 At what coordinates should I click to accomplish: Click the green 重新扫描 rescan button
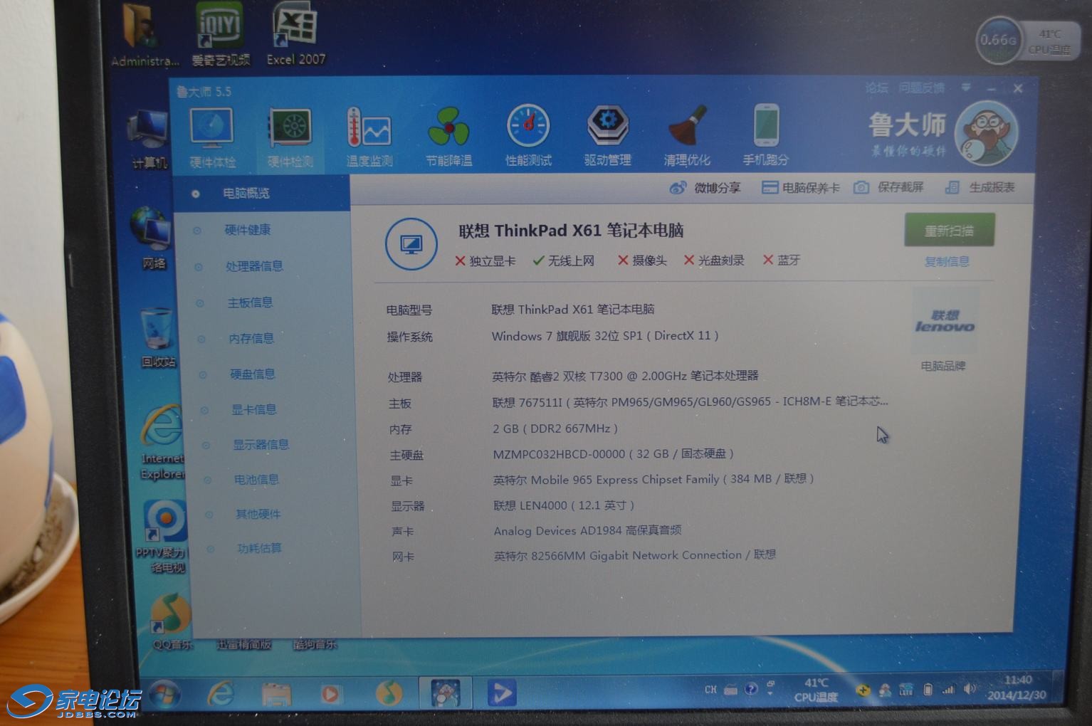click(949, 230)
